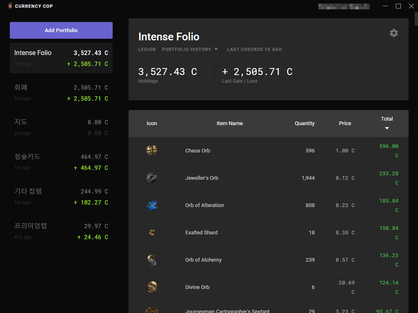418x313 pixels.
Task: Toggle sort arrow under Total column
Action: (x=387, y=128)
